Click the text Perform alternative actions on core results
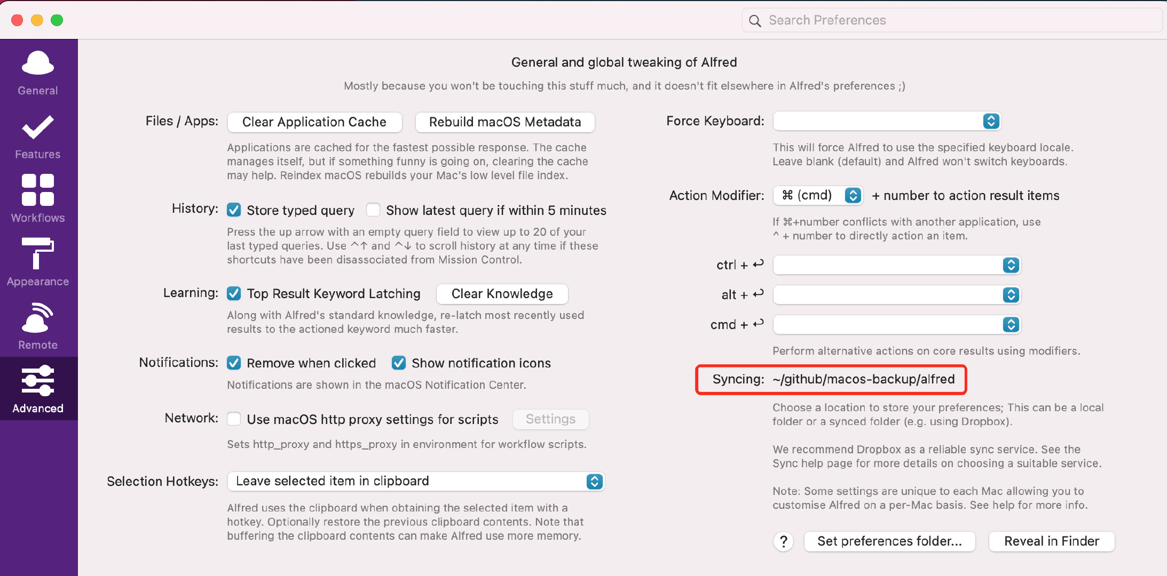This screenshot has height=576, width=1167. tap(926, 351)
